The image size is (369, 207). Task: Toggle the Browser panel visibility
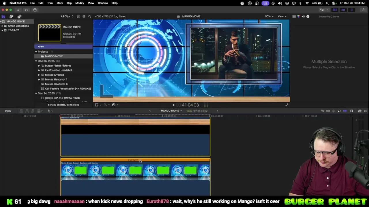point(335,10)
